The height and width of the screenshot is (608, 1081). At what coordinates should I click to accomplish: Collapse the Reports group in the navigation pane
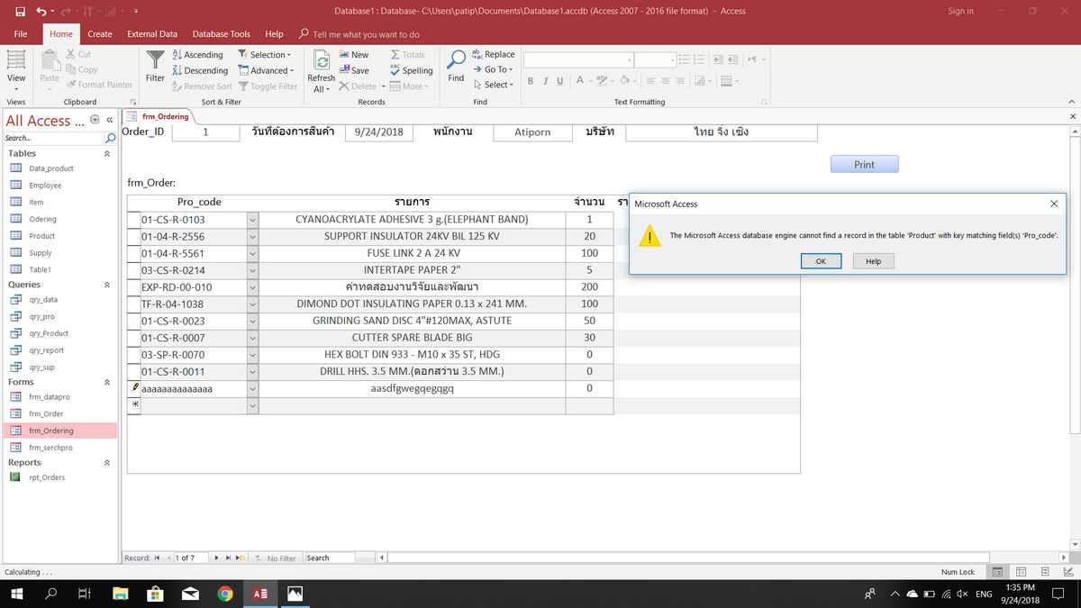click(107, 463)
